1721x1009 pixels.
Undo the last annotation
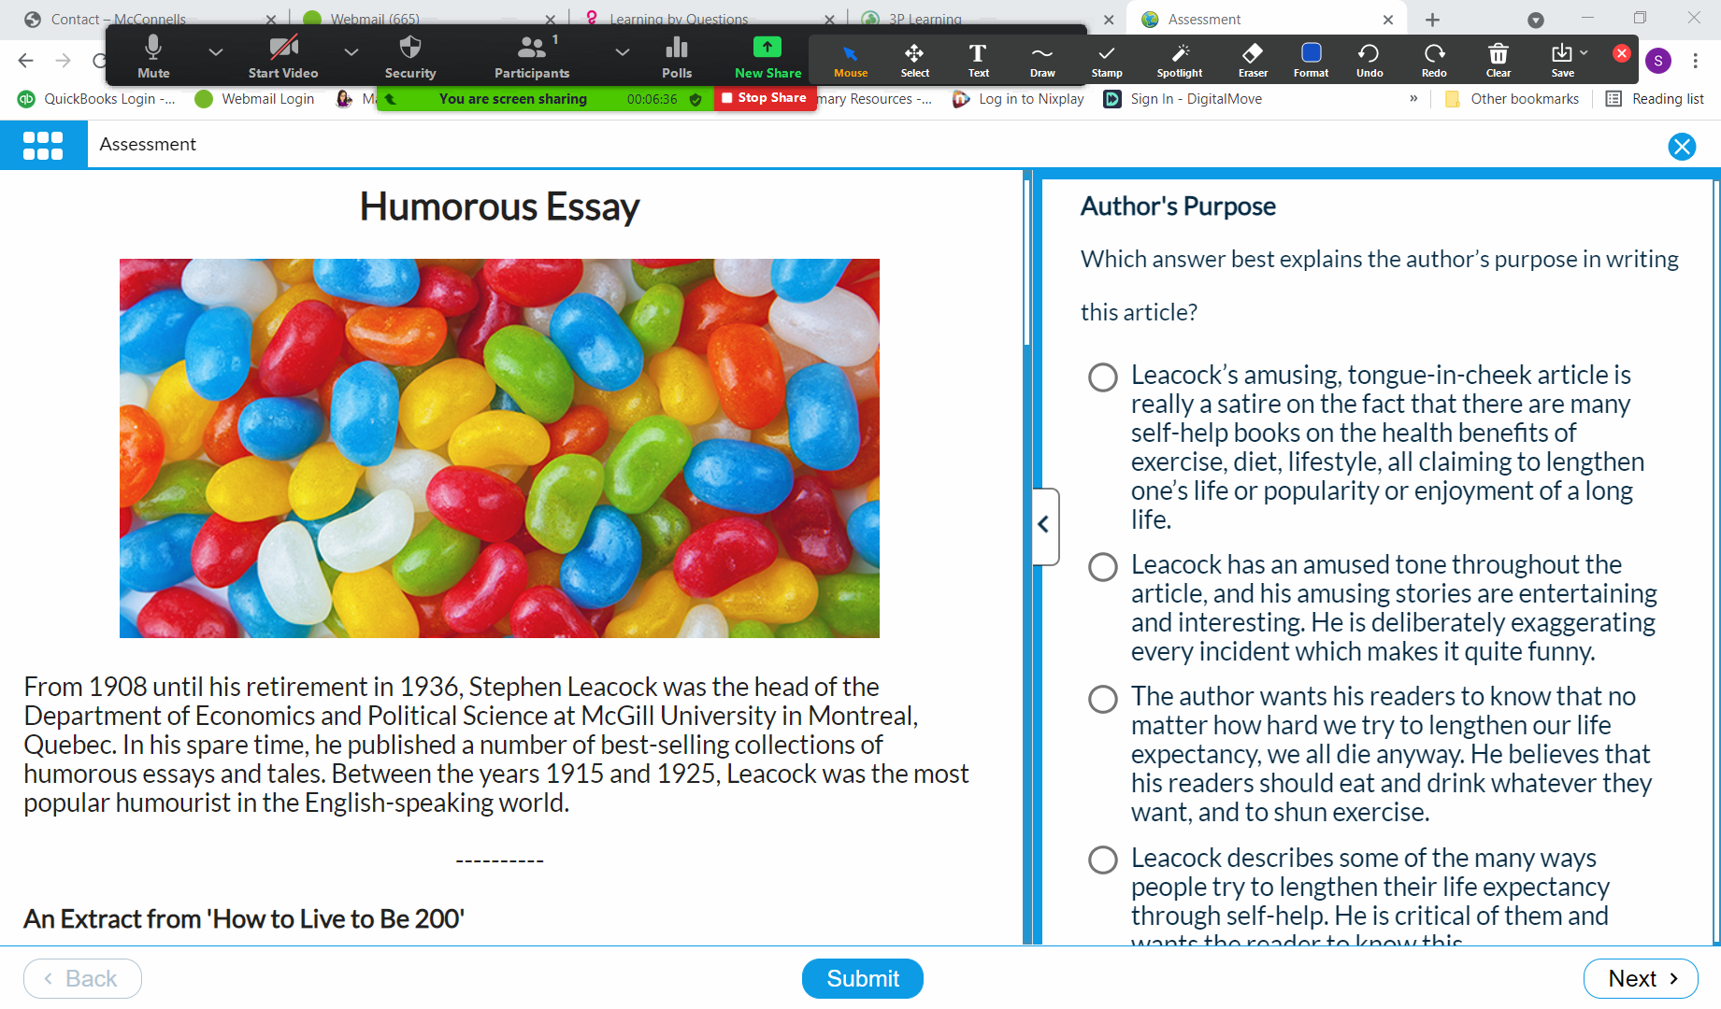coord(1369,60)
